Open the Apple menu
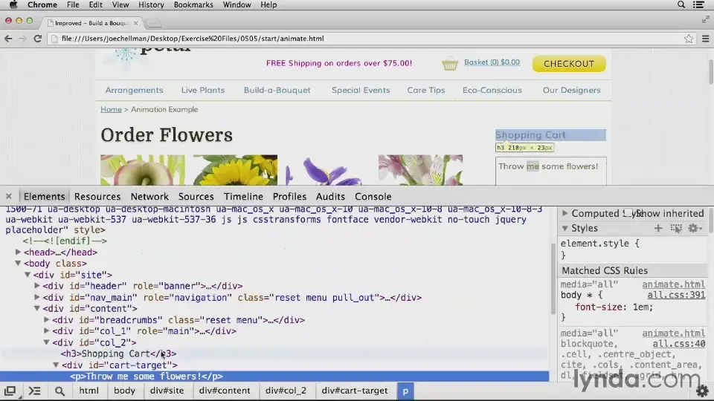The image size is (714, 401). [13, 4]
